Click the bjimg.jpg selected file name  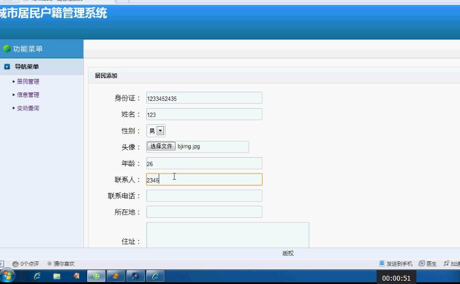(x=189, y=146)
